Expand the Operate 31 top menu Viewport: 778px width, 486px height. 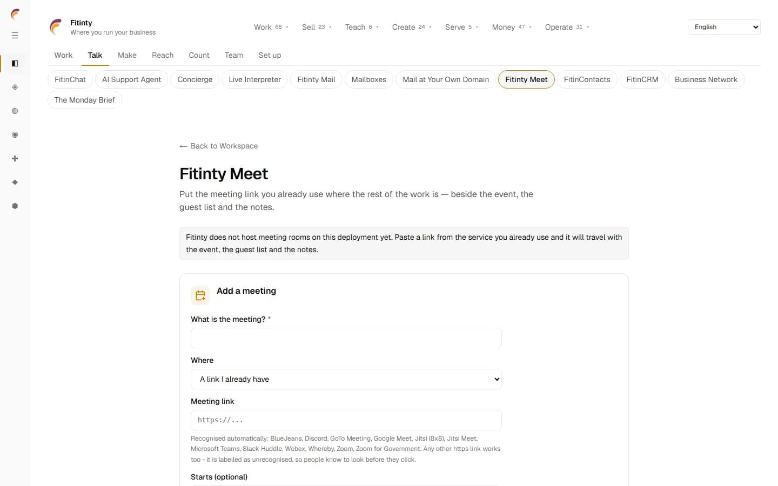point(567,27)
